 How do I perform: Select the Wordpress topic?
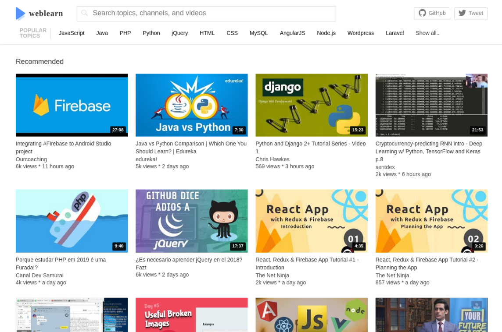(x=361, y=33)
